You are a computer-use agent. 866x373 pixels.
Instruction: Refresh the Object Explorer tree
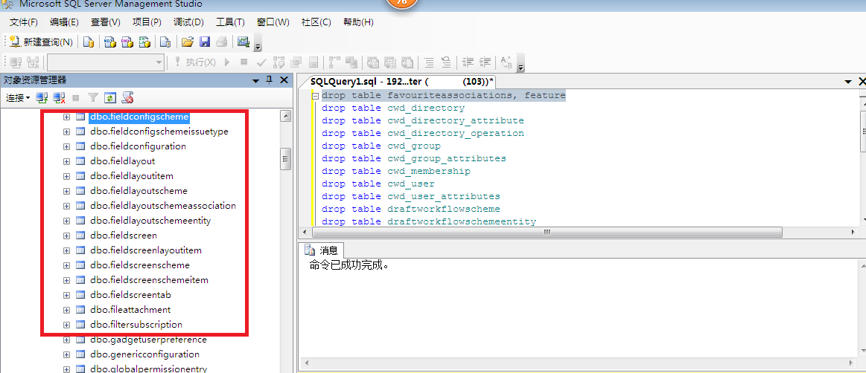coord(110,97)
